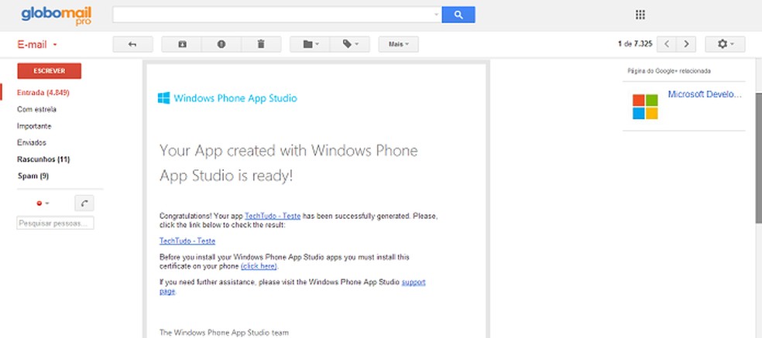The height and width of the screenshot is (338, 762).
Task: Archive this message with the archive icon
Action: [182, 44]
